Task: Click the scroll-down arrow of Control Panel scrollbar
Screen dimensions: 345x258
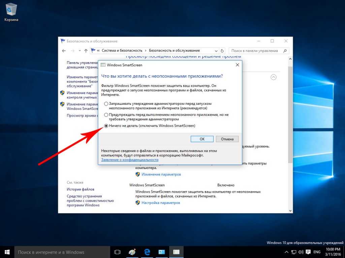Action: pyautogui.click(x=290, y=210)
